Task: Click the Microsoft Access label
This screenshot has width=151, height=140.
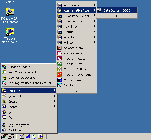Action: (x=74, y=59)
